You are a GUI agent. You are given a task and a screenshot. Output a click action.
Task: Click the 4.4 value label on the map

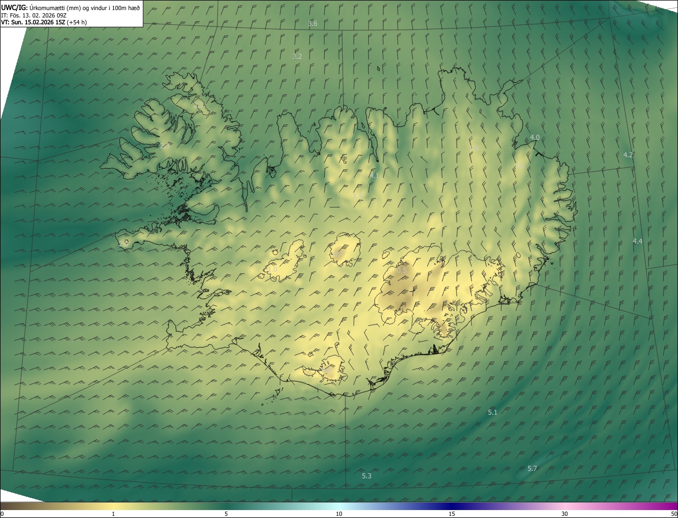[637, 242]
